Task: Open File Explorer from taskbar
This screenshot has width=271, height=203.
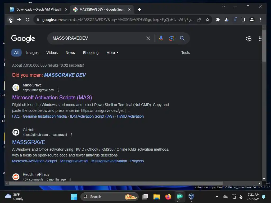Action: [157, 197]
